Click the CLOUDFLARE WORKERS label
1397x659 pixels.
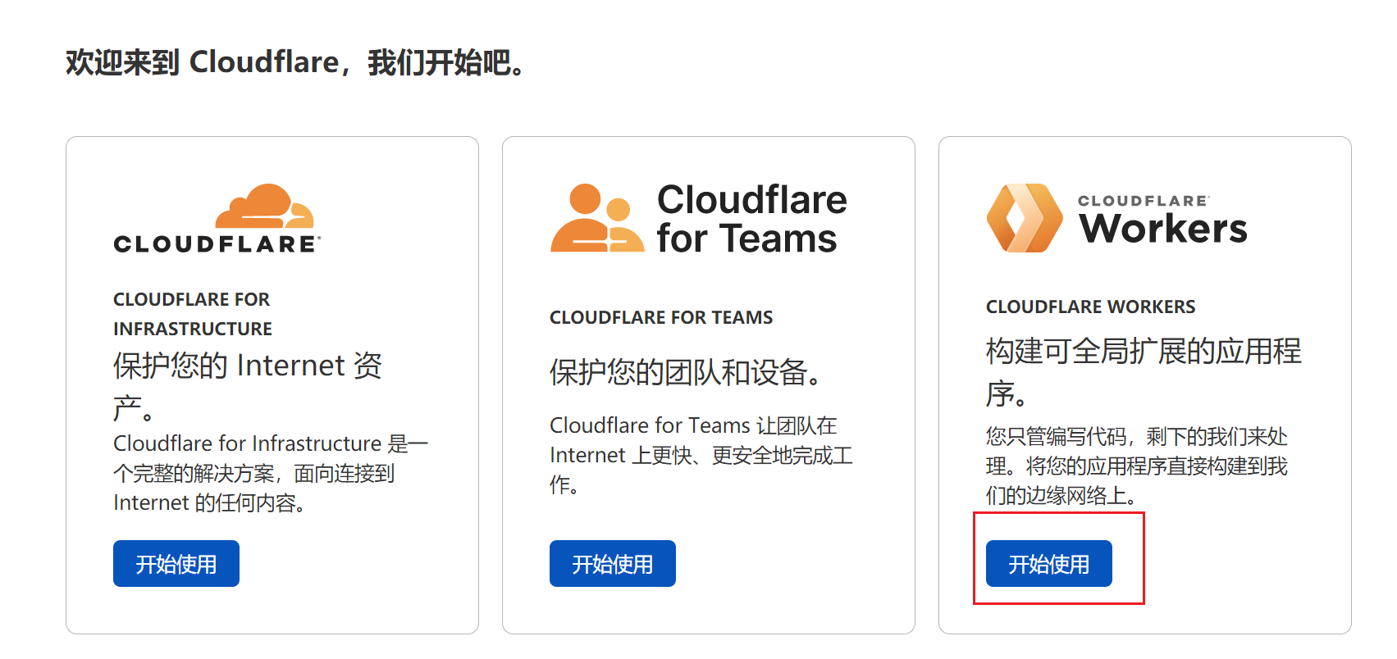point(1091,307)
